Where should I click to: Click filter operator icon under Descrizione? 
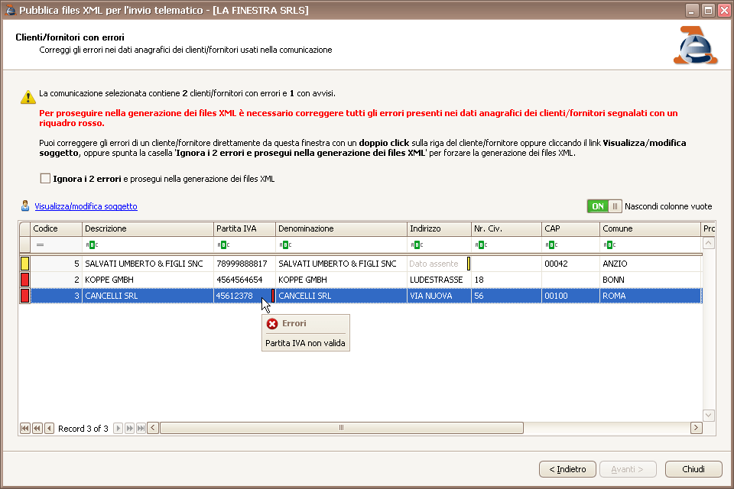tap(90, 245)
